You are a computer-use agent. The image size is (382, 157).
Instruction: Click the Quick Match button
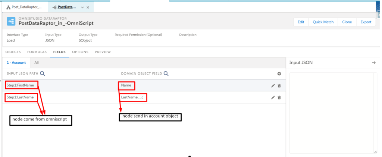click(x=323, y=22)
